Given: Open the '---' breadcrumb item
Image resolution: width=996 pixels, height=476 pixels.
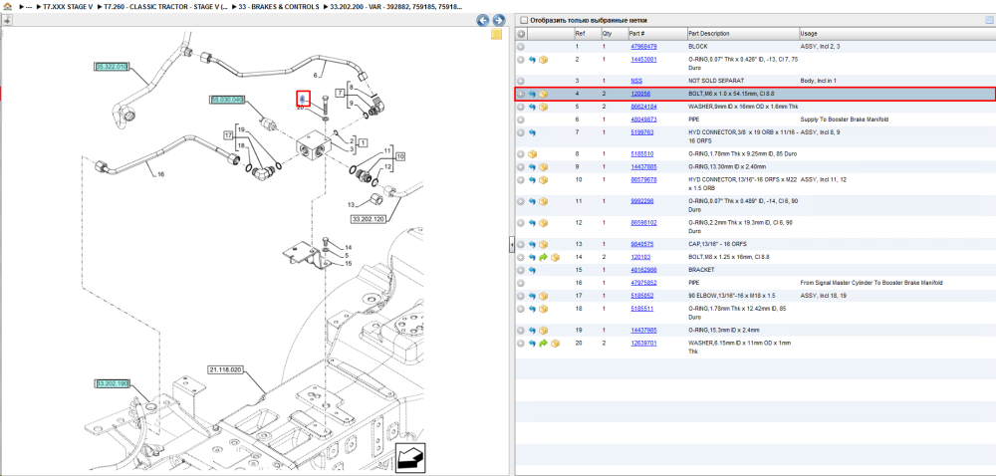Looking at the screenshot, I should click(29, 6).
